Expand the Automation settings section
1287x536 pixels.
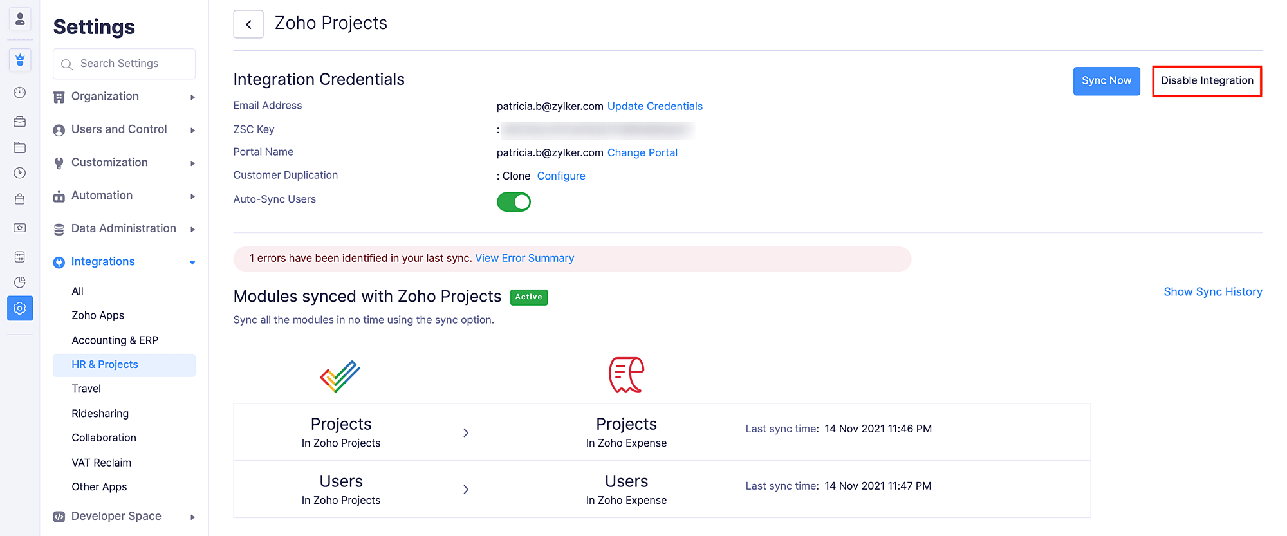coord(124,196)
